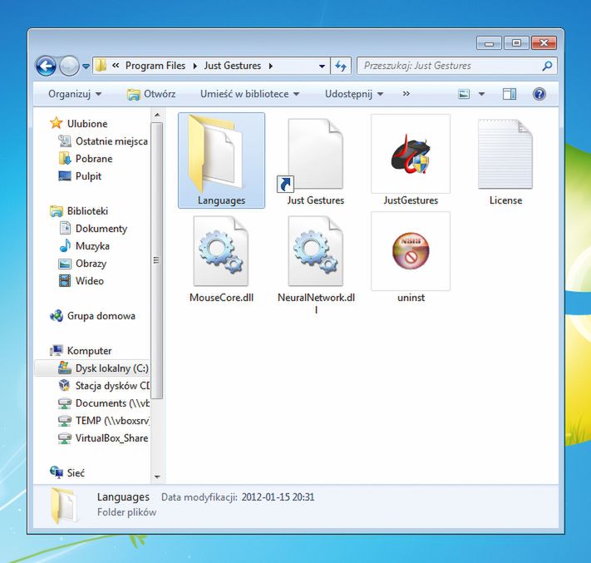591x563 pixels.
Task: Show hidden breadcrumb path chevrons
Action: click(116, 66)
